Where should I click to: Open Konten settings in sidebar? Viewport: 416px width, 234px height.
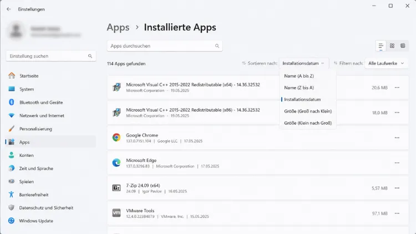pyautogui.click(x=50, y=155)
